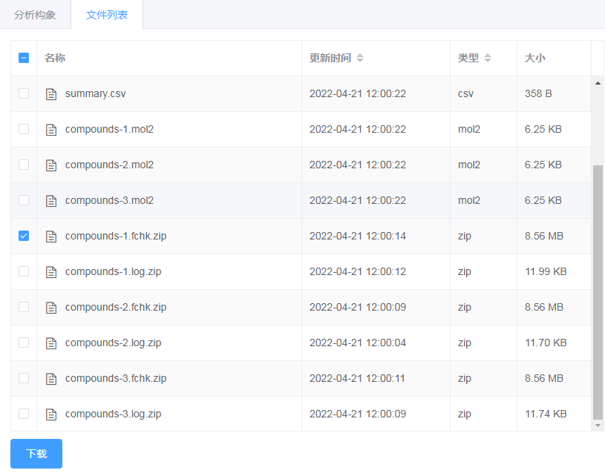The height and width of the screenshot is (473, 605).
Task: Check the compounds-3.mol2 row checkbox
Action: 24,200
